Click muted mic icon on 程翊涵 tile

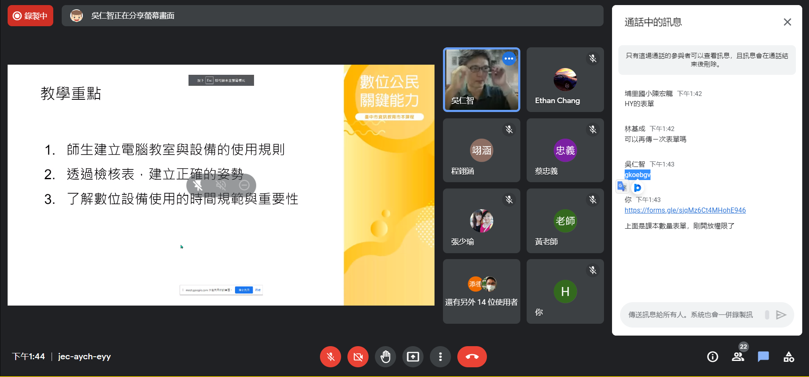click(x=509, y=129)
